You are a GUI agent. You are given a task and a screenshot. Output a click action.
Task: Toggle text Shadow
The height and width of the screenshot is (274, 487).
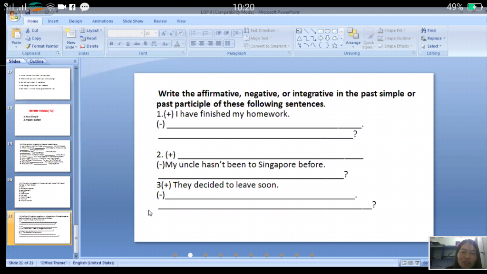pyautogui.click(x=145, y=43)
